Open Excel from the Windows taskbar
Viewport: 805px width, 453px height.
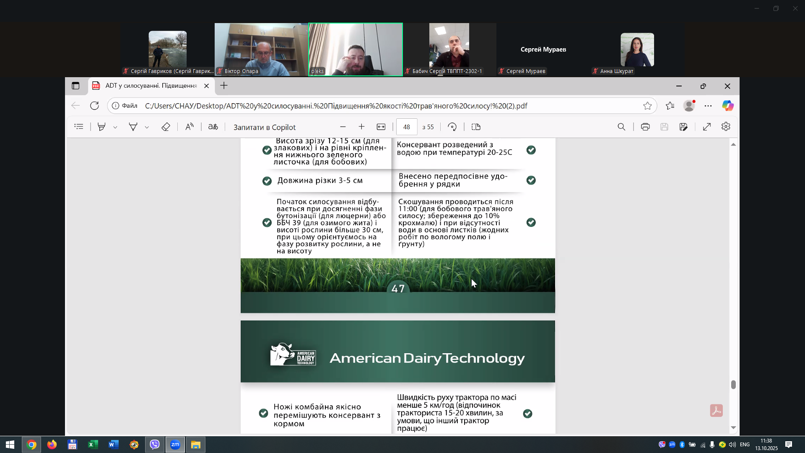tap(93, 445)
